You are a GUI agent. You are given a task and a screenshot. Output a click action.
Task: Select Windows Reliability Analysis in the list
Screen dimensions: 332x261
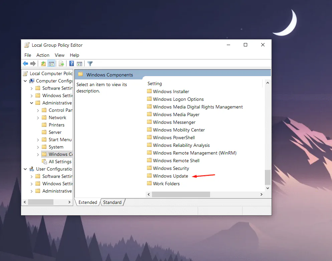coord(181,145)
